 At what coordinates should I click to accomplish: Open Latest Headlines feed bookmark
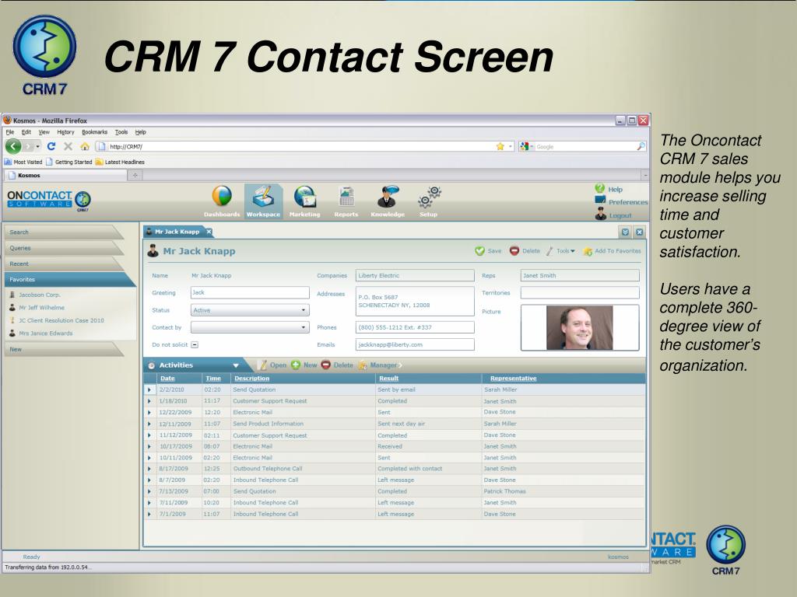point(120,162)
